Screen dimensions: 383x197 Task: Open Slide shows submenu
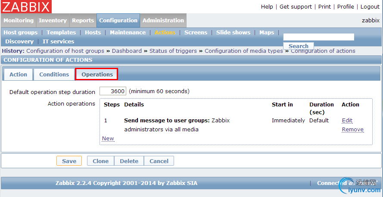point(233,32)
